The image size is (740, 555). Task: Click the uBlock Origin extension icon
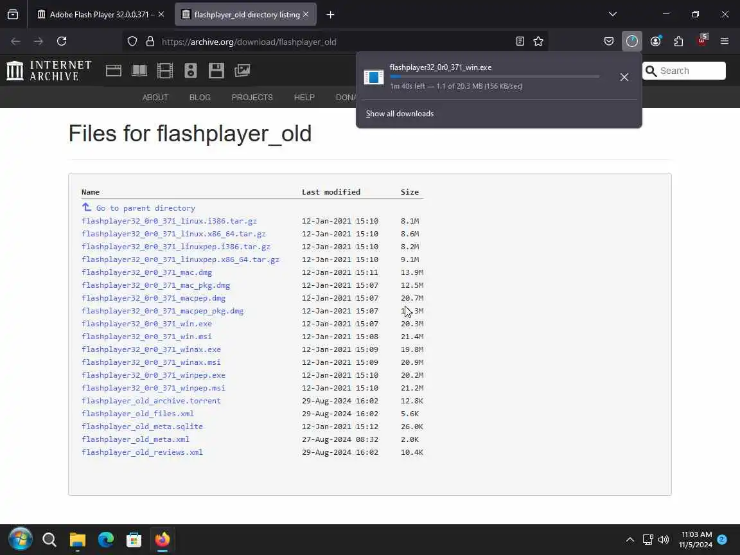pos(702,40)
